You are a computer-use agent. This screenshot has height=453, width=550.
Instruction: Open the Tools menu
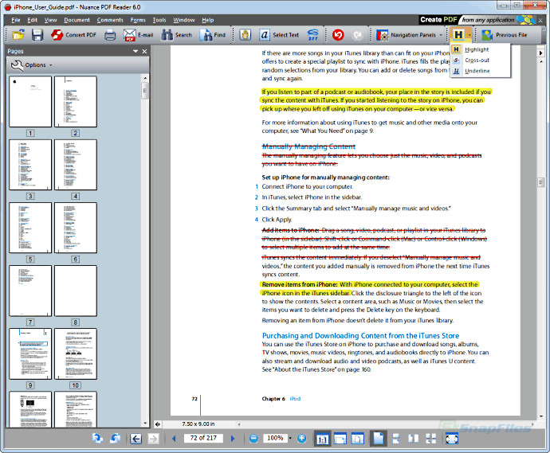click(x=159, y=20)
